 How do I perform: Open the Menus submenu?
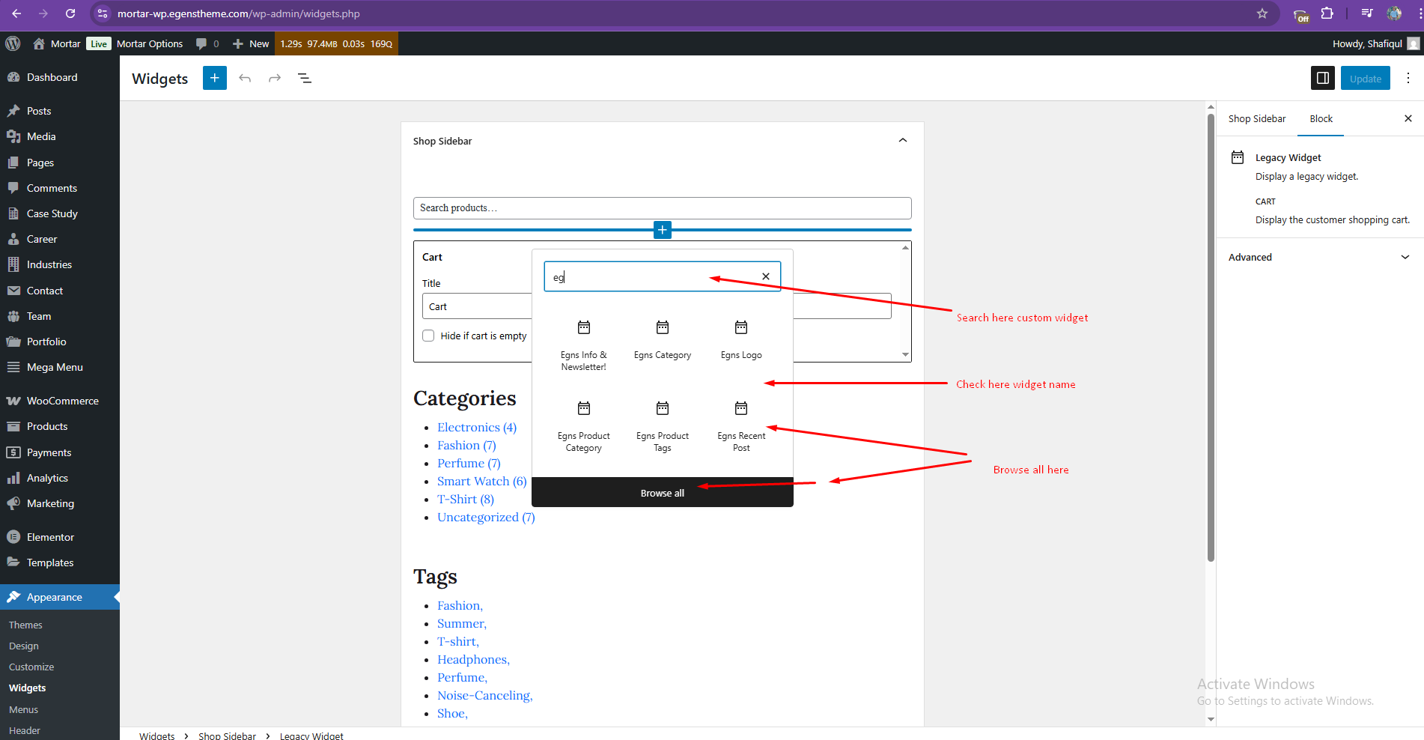pos(23,709)
